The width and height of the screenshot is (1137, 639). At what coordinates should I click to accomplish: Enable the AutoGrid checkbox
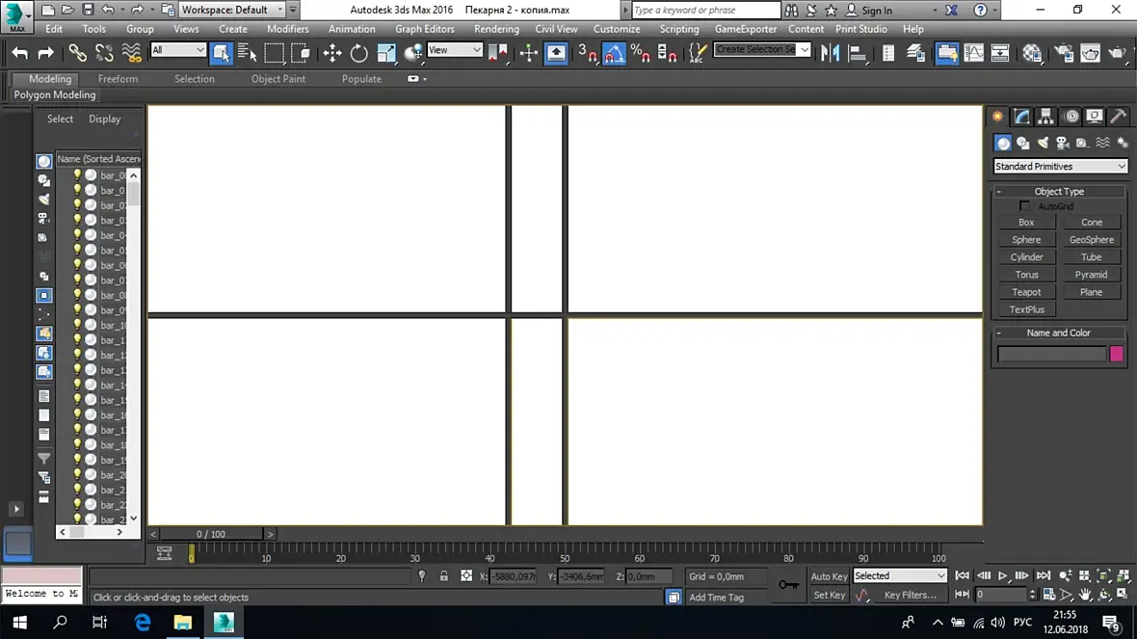coord(1024,206)
